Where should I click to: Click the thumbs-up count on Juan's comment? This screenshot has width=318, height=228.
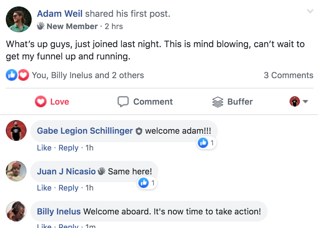(x=147, y=183)
